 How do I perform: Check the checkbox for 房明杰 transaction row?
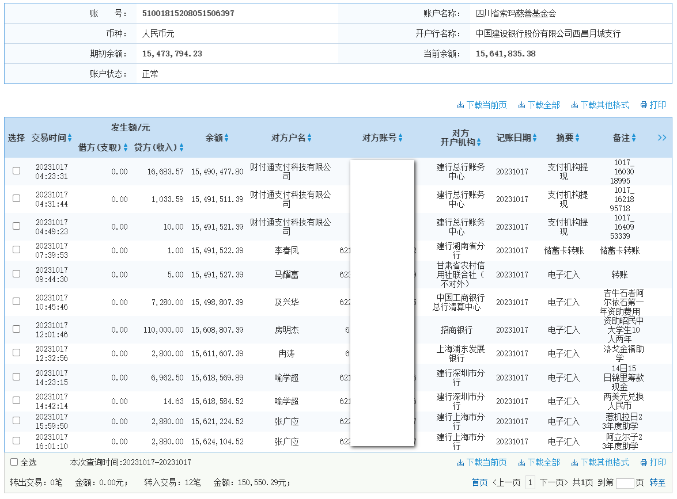[x=16, y=330]
